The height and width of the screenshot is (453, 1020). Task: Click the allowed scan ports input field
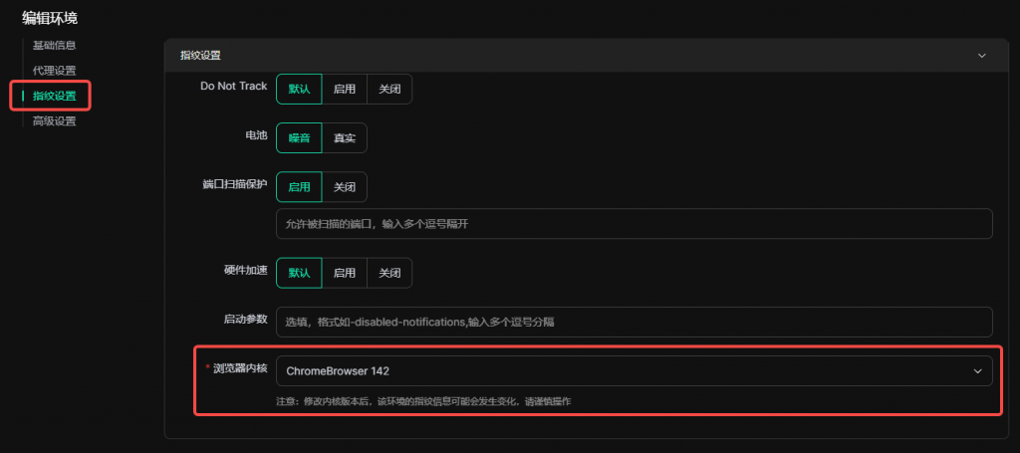[634, 224]
